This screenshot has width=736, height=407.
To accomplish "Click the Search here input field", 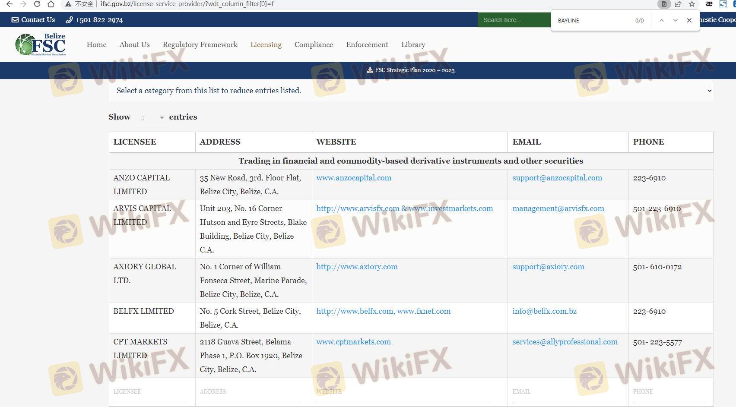I will (x=513, y=20).
